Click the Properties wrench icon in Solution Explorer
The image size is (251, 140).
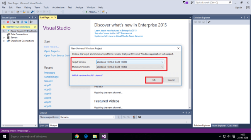coord(209,22)
